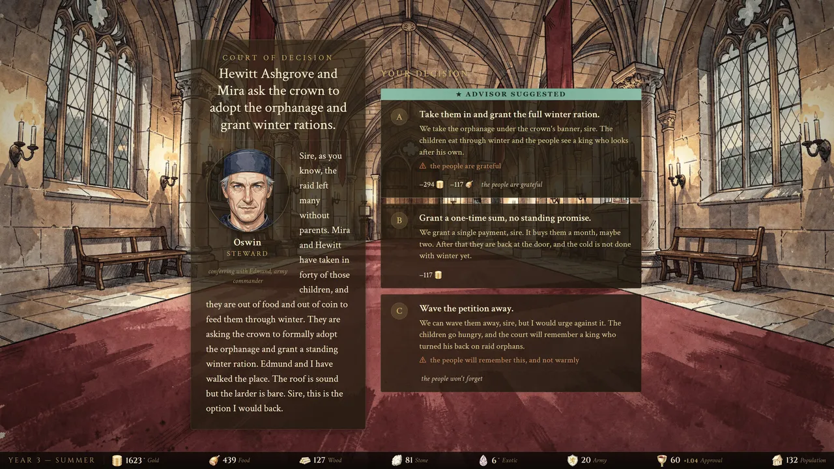Viewport: 834px width, 469px height.
Task: Click the name 'Oswin' under the portrait
Action: 248,242
